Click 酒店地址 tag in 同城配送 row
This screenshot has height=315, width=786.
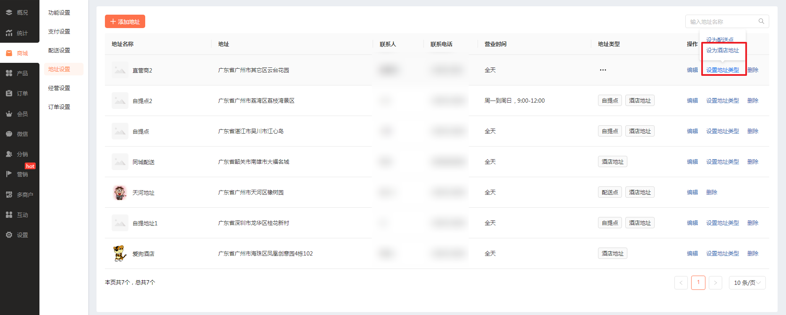(613, 162)
